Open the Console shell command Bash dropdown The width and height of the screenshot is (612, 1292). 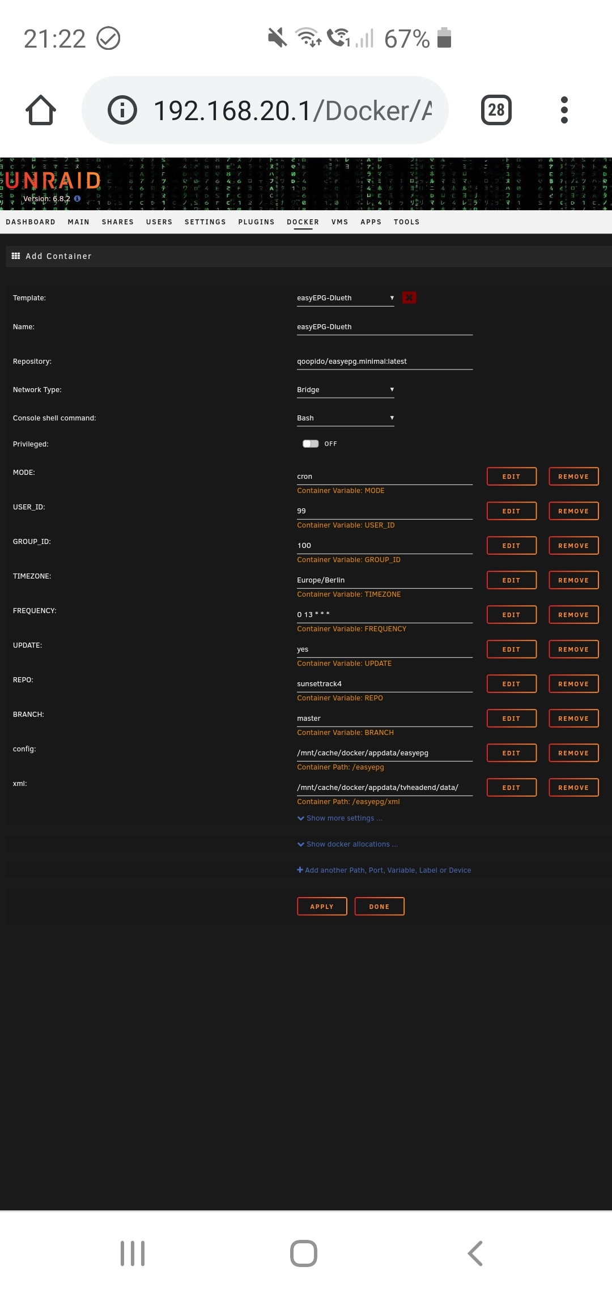pyautogui.click(x=345, y=418)
